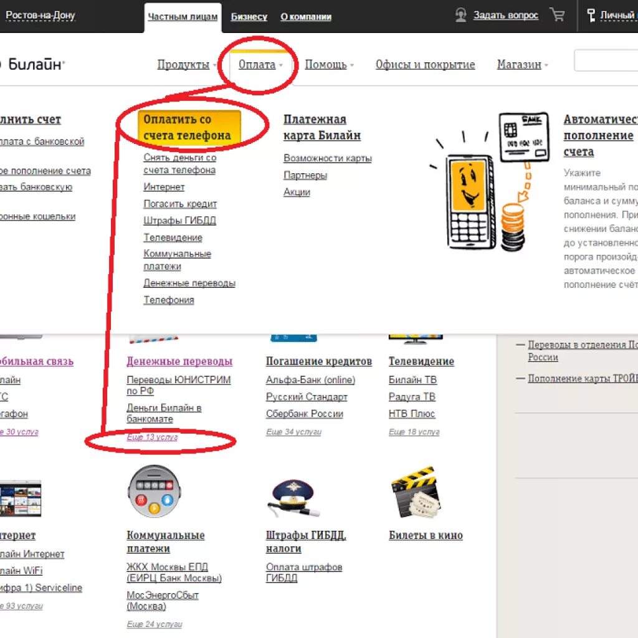638x638 pixels.
Task: Open the Денежные переводы section heading
Action: pyautogui.click(x=179, y=361)
